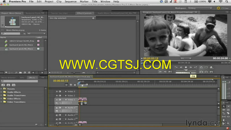Stop playback in the Program monitor

click(186, 67)
